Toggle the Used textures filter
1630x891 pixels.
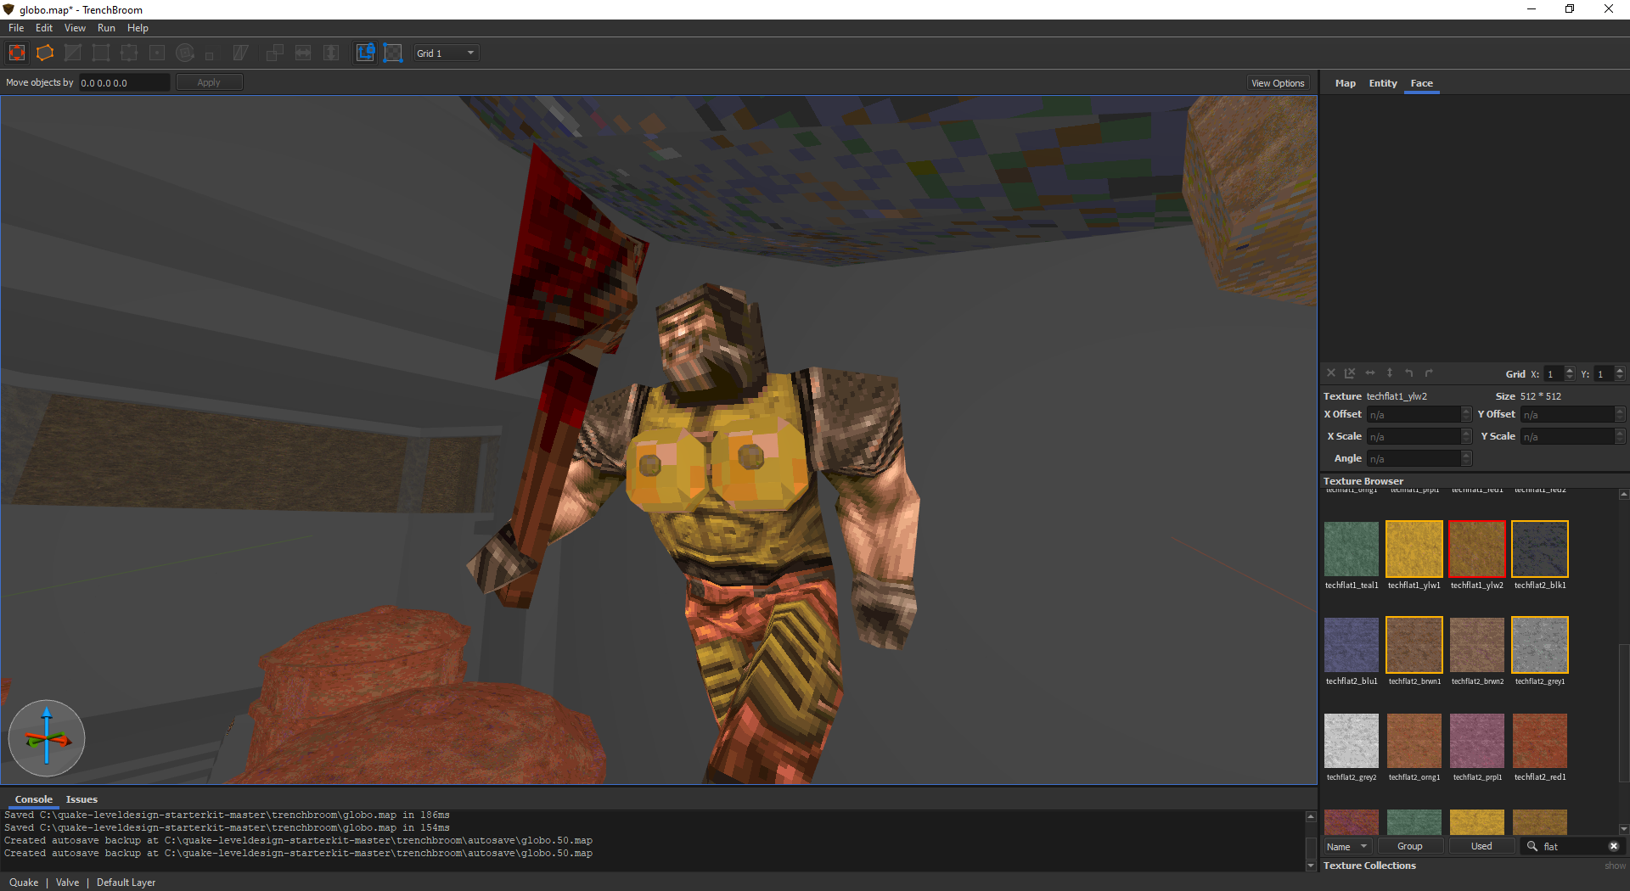tap(1481, 846)
